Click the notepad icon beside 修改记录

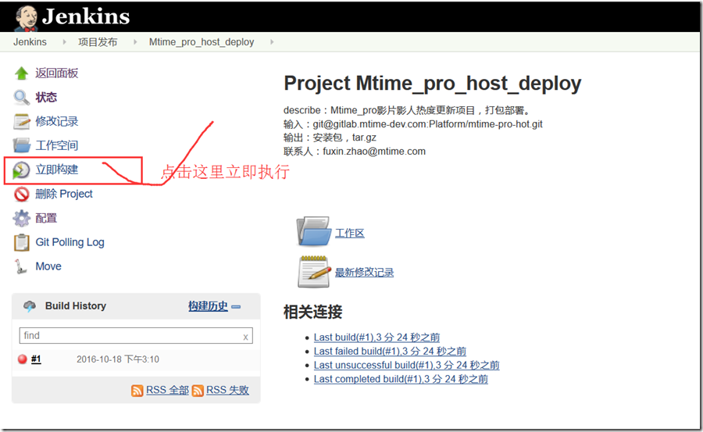pos(21,122)
